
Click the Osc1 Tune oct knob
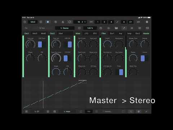(x=31, y=44)
